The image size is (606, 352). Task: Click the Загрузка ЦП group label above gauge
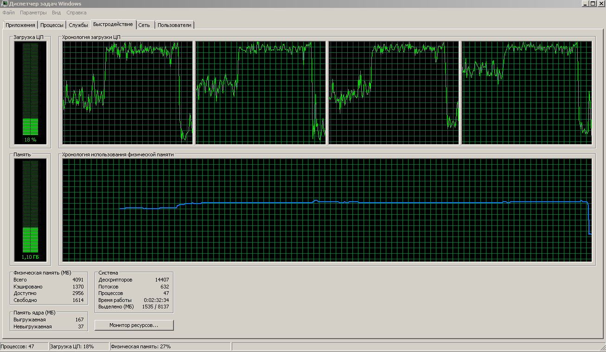click(x=28, y=37)
